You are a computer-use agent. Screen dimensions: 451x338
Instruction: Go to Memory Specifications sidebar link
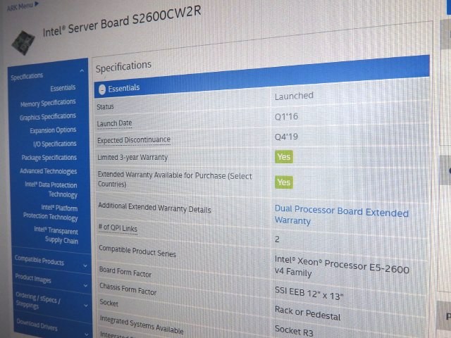coord(48,103)
